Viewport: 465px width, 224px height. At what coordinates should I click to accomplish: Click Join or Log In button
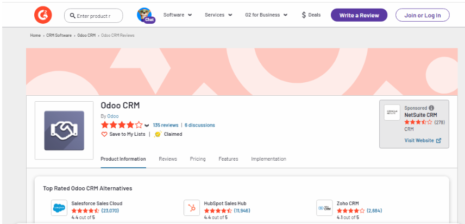coord(423,15)
